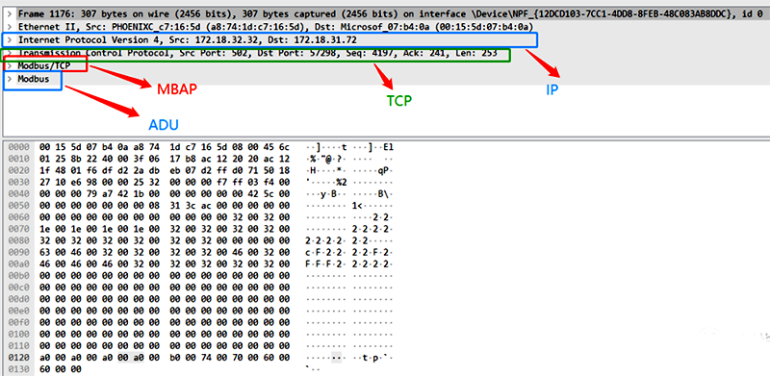Select the Internet Protocol Version 4 row
This screenshot has width=770, height=376.
click(188, 39)
